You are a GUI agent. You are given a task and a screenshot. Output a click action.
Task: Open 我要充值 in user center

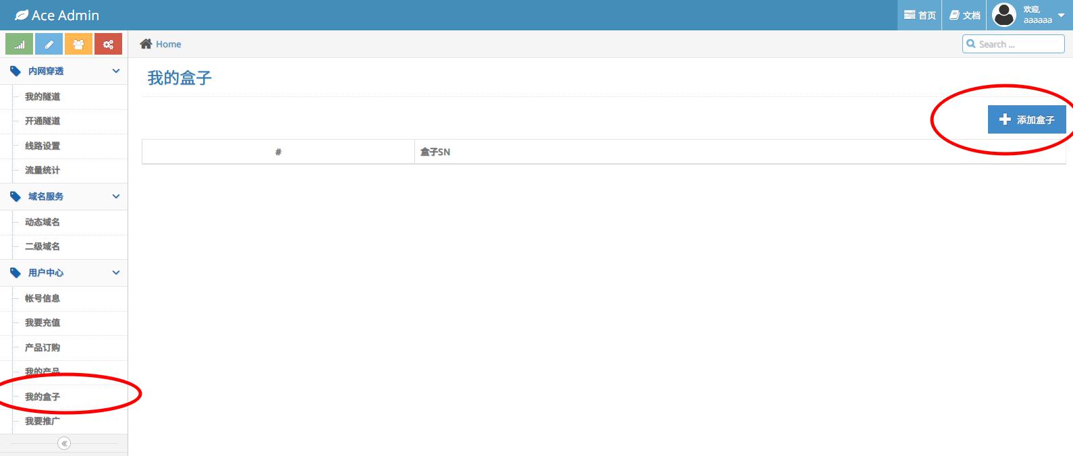click(43, 322)
